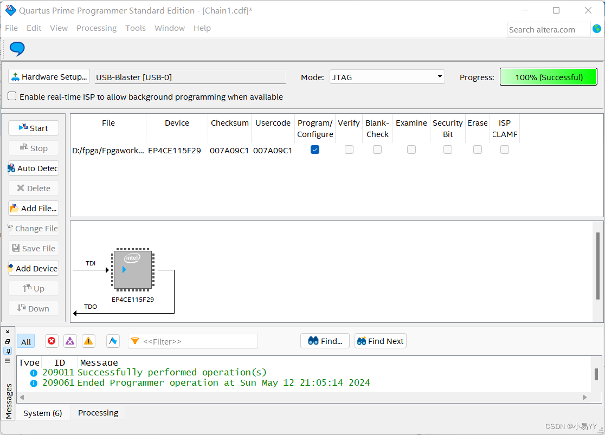Show only error messages with red icon
Image resolution: width=605 pixels, height=435 pixels.
(52, 341)
